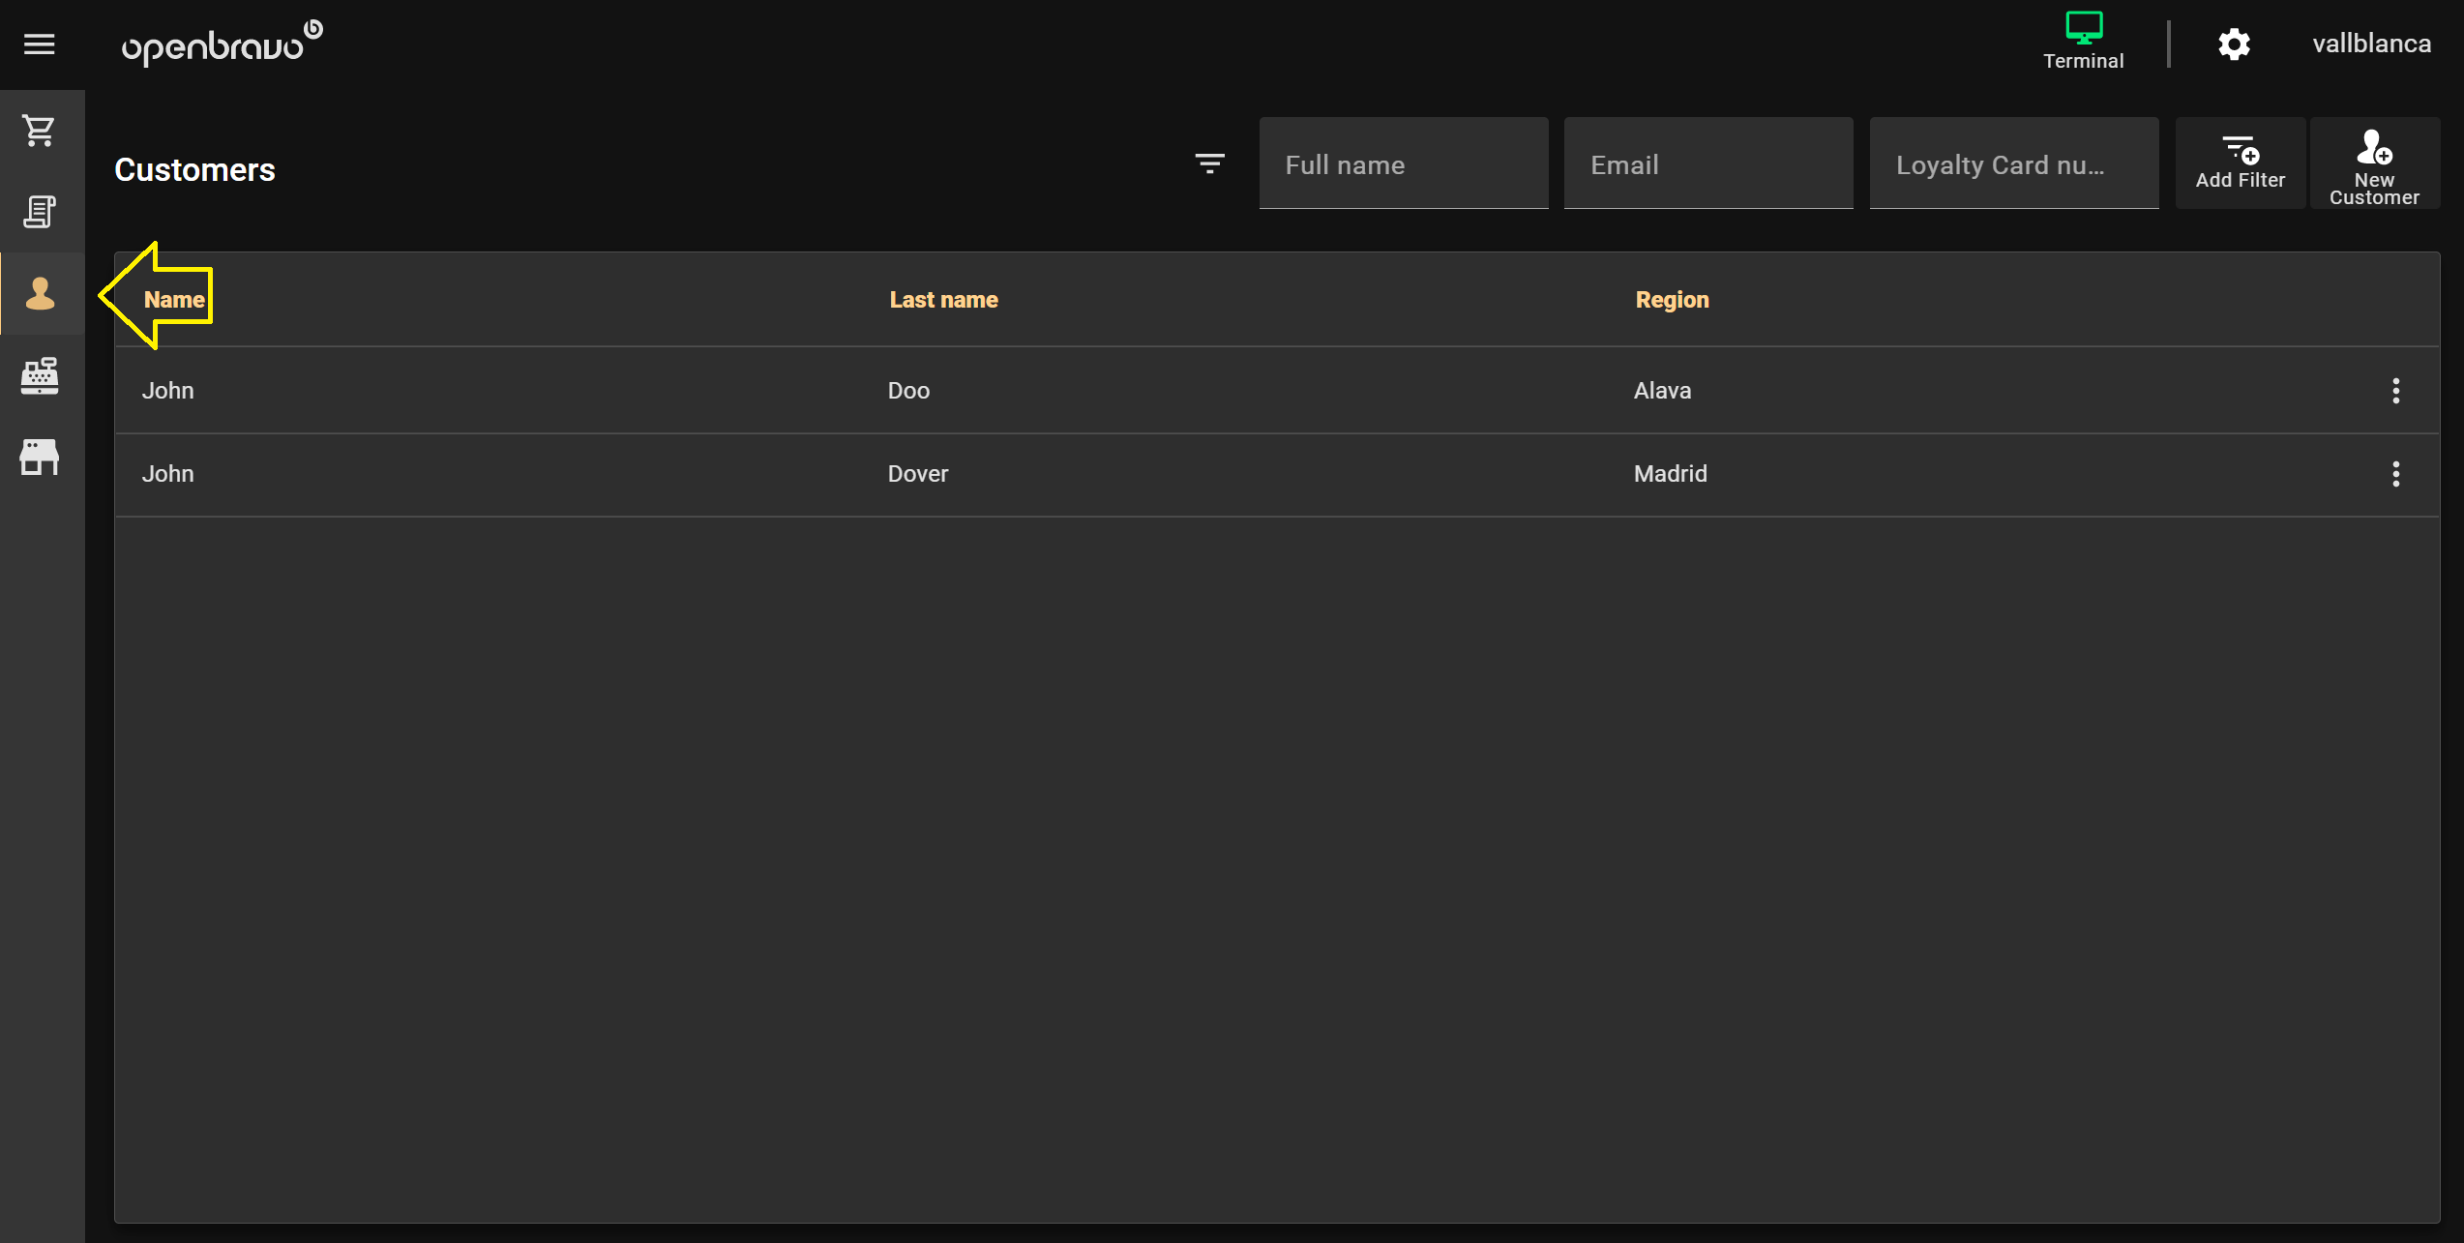Click the green Terminal status icon
Viewport: 2464px width, 1243px height.
click(2083, 41)
